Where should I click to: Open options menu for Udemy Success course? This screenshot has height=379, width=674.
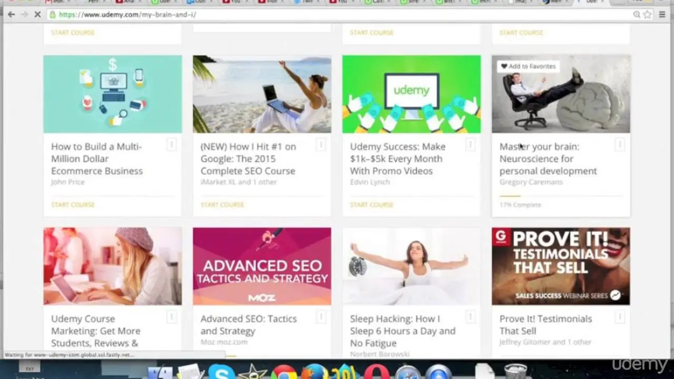(x=470, y=144)
